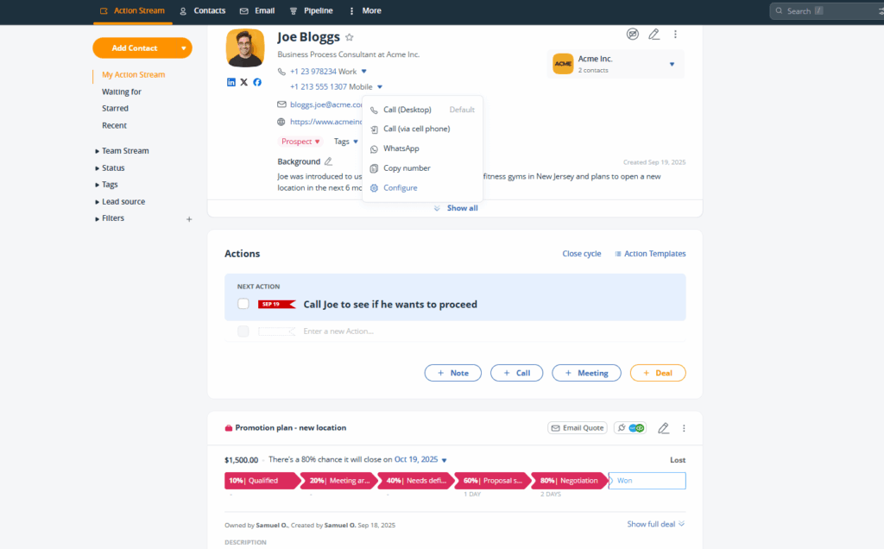Edit the Promotion plan deal pencil
The width and height of the screenshot is (884, 549).
point(663,428)
